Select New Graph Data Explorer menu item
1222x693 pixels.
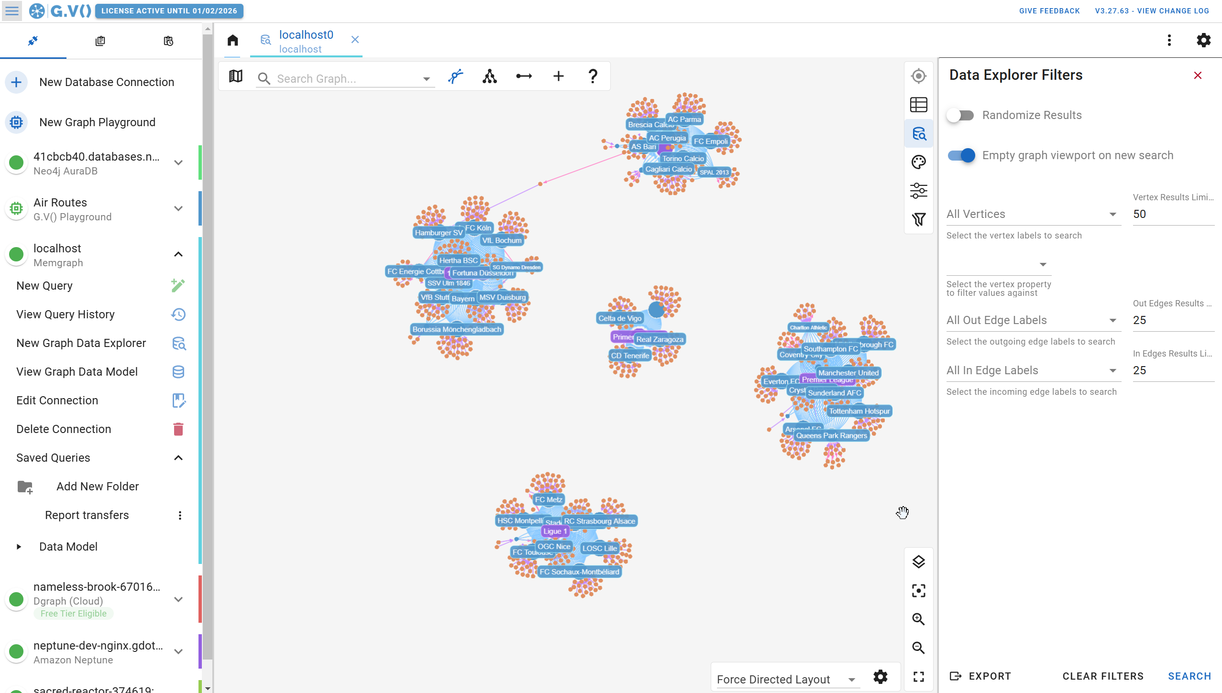[81, 343]
